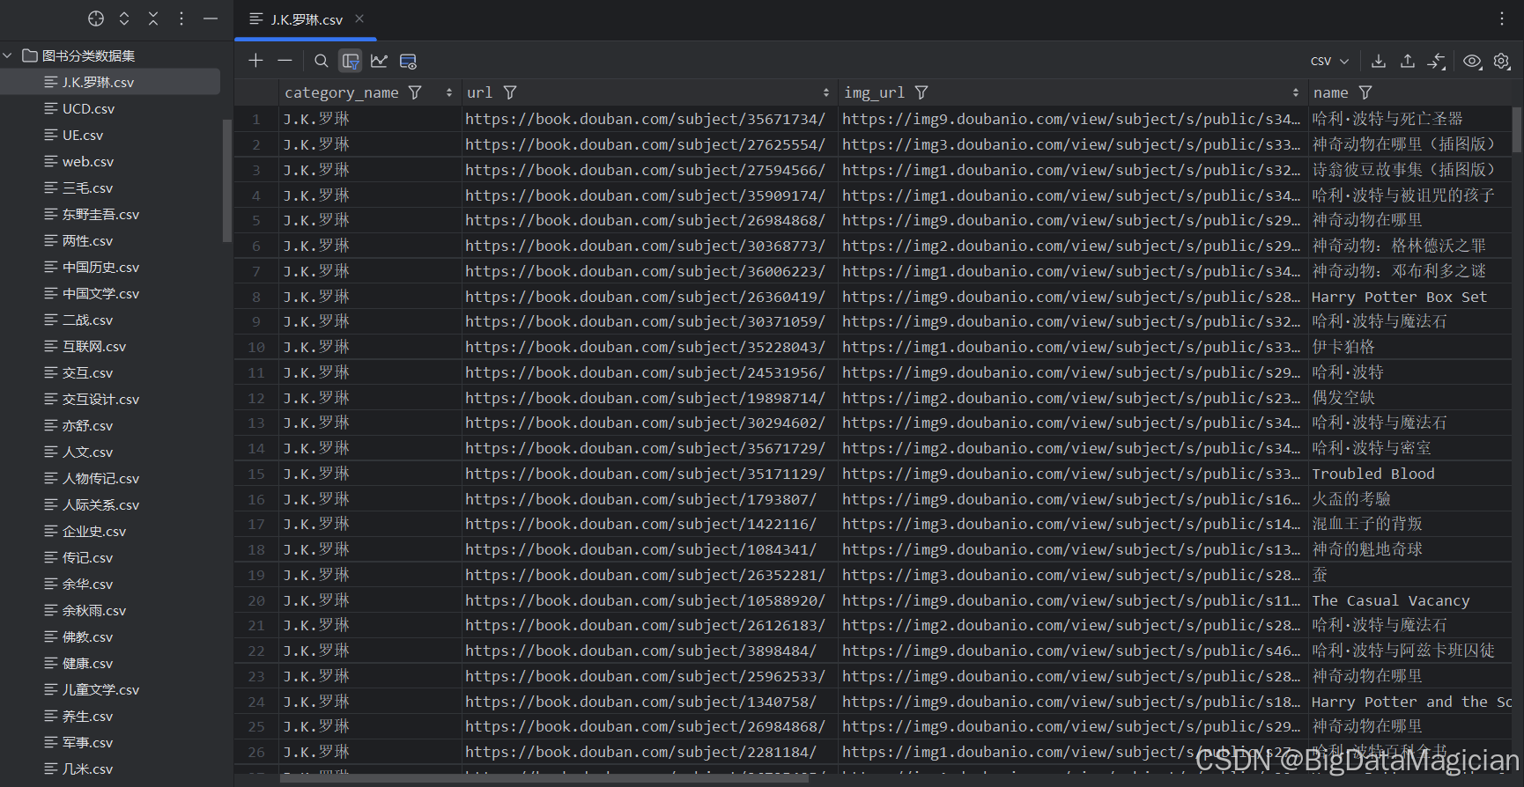Open table view preview options icon
This screenshot has width=1524, height=787.
[408, 61]
